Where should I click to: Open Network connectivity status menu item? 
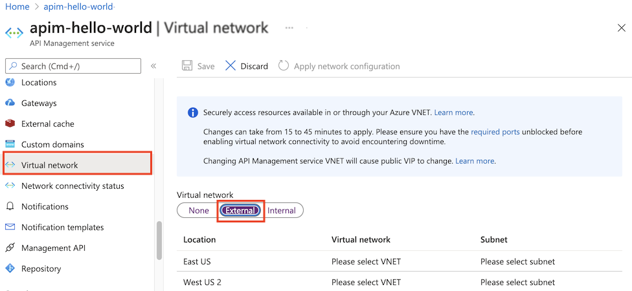(73, 186)
